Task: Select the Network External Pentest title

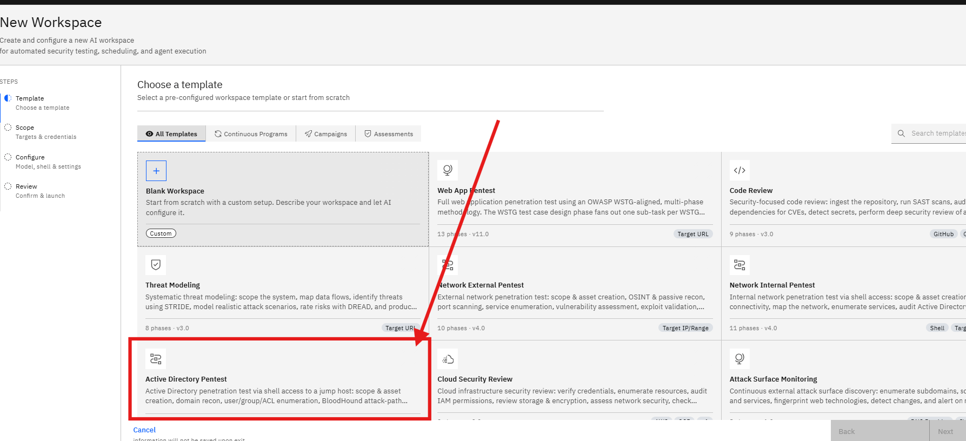Action: click(x=481, y=285)
